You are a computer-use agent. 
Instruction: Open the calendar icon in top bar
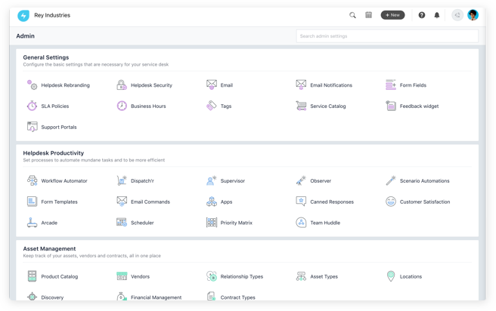click(368, 15)
